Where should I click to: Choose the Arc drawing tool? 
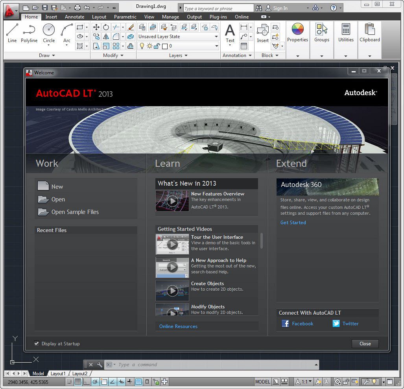(x=67, y=33)
